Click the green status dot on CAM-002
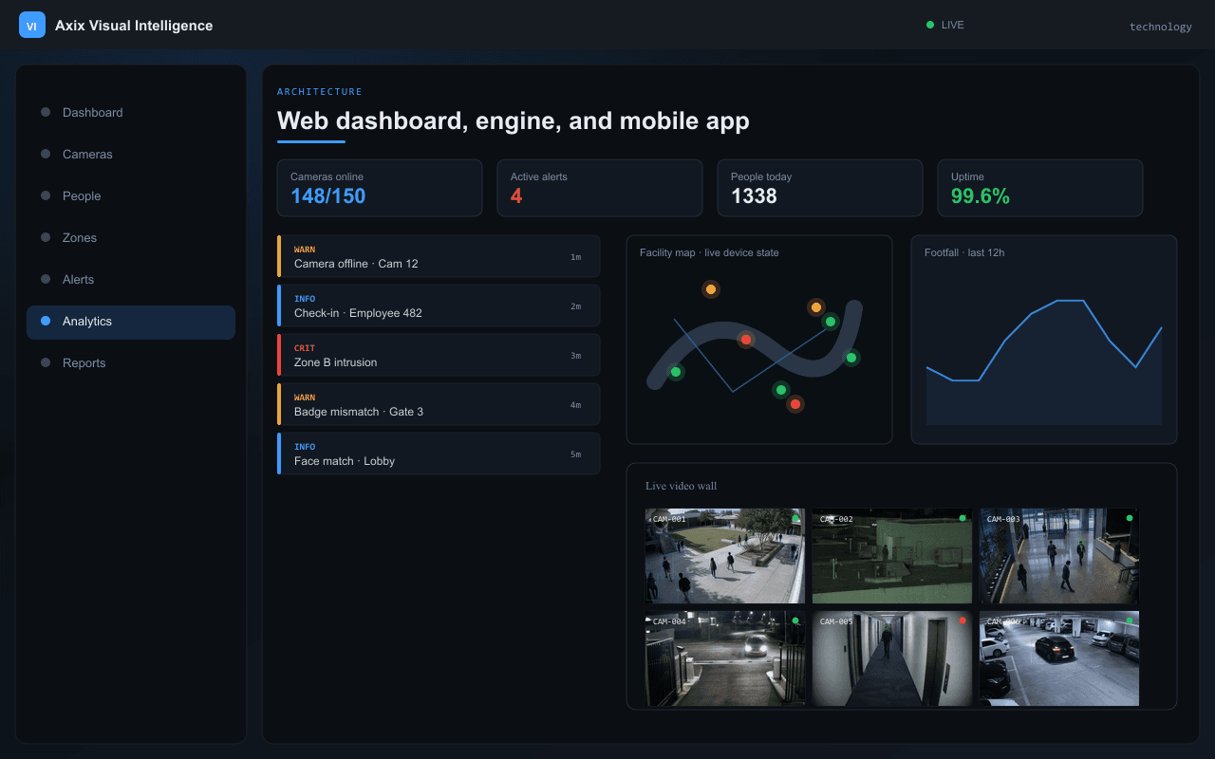This screenshot has width=1215, height=759. (963, 518)
